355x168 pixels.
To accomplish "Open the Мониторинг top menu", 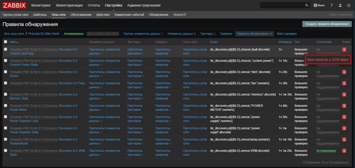I will [x=41, y=5].
